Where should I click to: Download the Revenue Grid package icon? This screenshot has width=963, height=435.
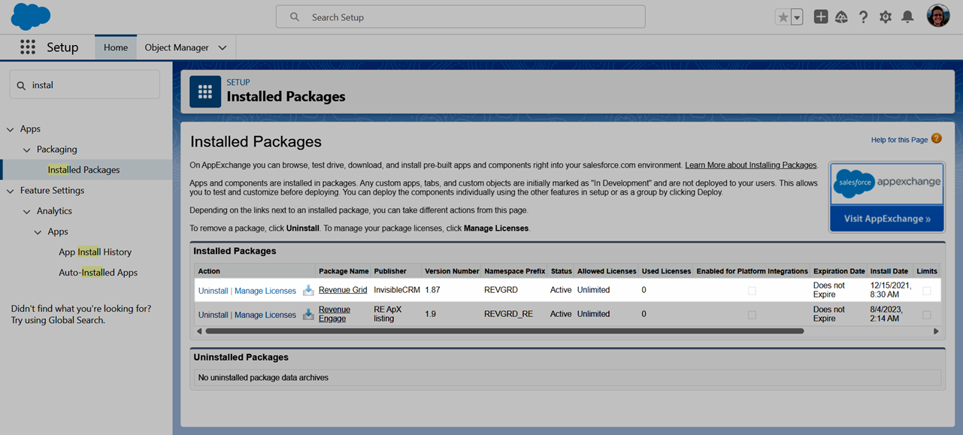coord(308,291)
